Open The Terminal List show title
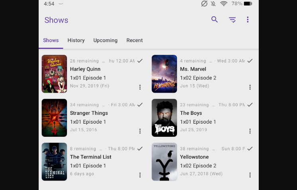This screenshot has height=190, width=297. pyautogui.click(x=91, y=157)
